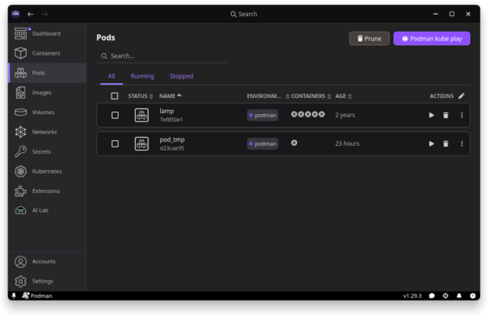Screen dimensions: 488x316
Task: Open the Volumes section
Action: [x=46, y=112]
